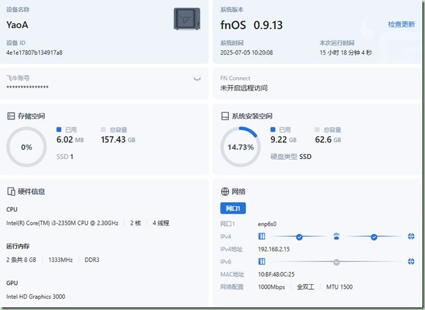Screen dimensions: 425x310
Task: Click the 存储空间 storage icon
Action: [x=11, y=116]
